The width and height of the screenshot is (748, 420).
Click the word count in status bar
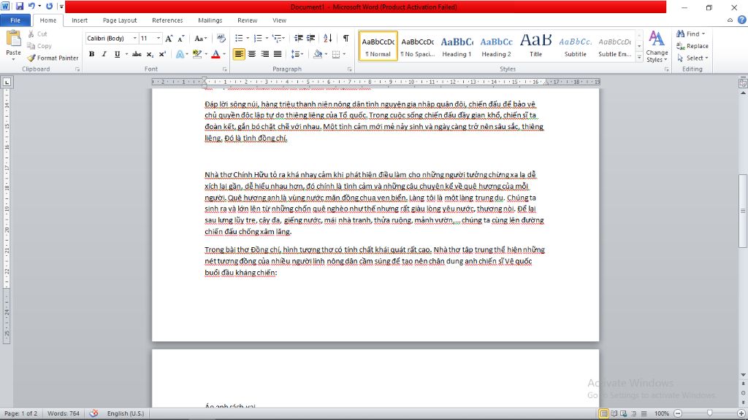click(x=62, y=413)
